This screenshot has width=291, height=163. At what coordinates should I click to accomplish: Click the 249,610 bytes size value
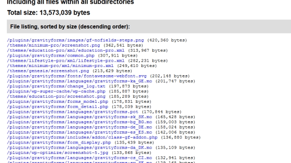coord(137,66)
